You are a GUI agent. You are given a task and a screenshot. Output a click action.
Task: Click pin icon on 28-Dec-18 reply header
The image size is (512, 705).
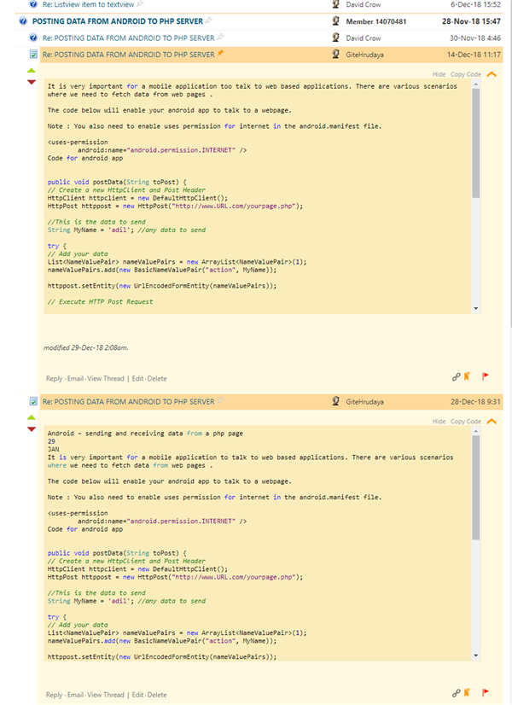click(x=220, y=400)
